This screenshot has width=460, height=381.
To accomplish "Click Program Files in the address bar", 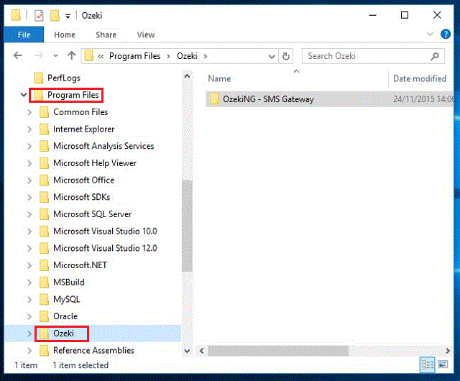I will pos(134,56).
